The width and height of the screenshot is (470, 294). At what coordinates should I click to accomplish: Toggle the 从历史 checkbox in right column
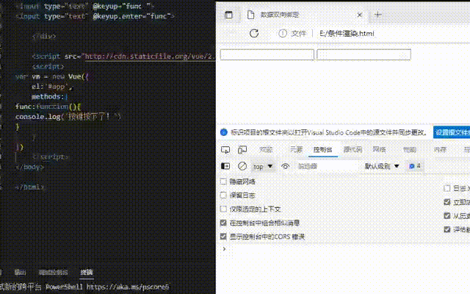(447, 215)
